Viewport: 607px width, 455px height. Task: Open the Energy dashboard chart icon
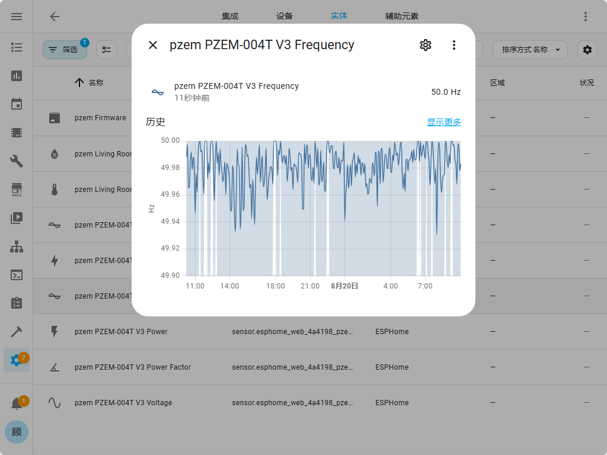pyautogui.click(x=17, y=76)
